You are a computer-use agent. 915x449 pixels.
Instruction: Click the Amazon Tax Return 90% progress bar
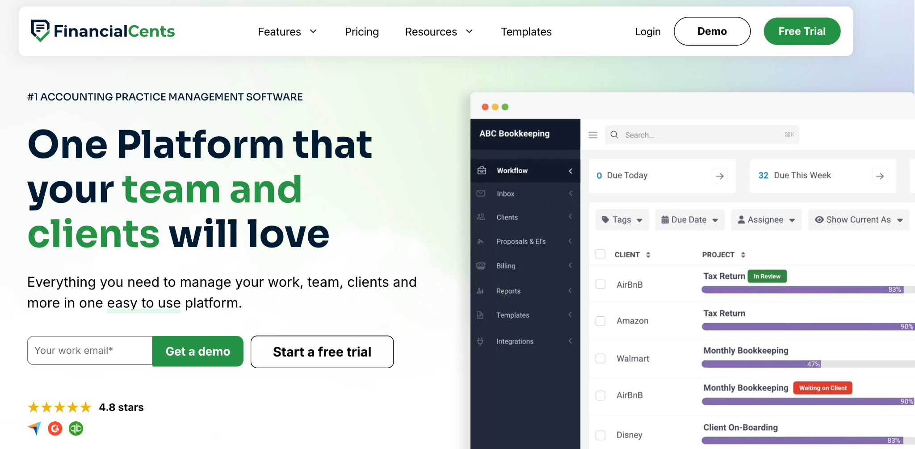(x=808, y=327)
